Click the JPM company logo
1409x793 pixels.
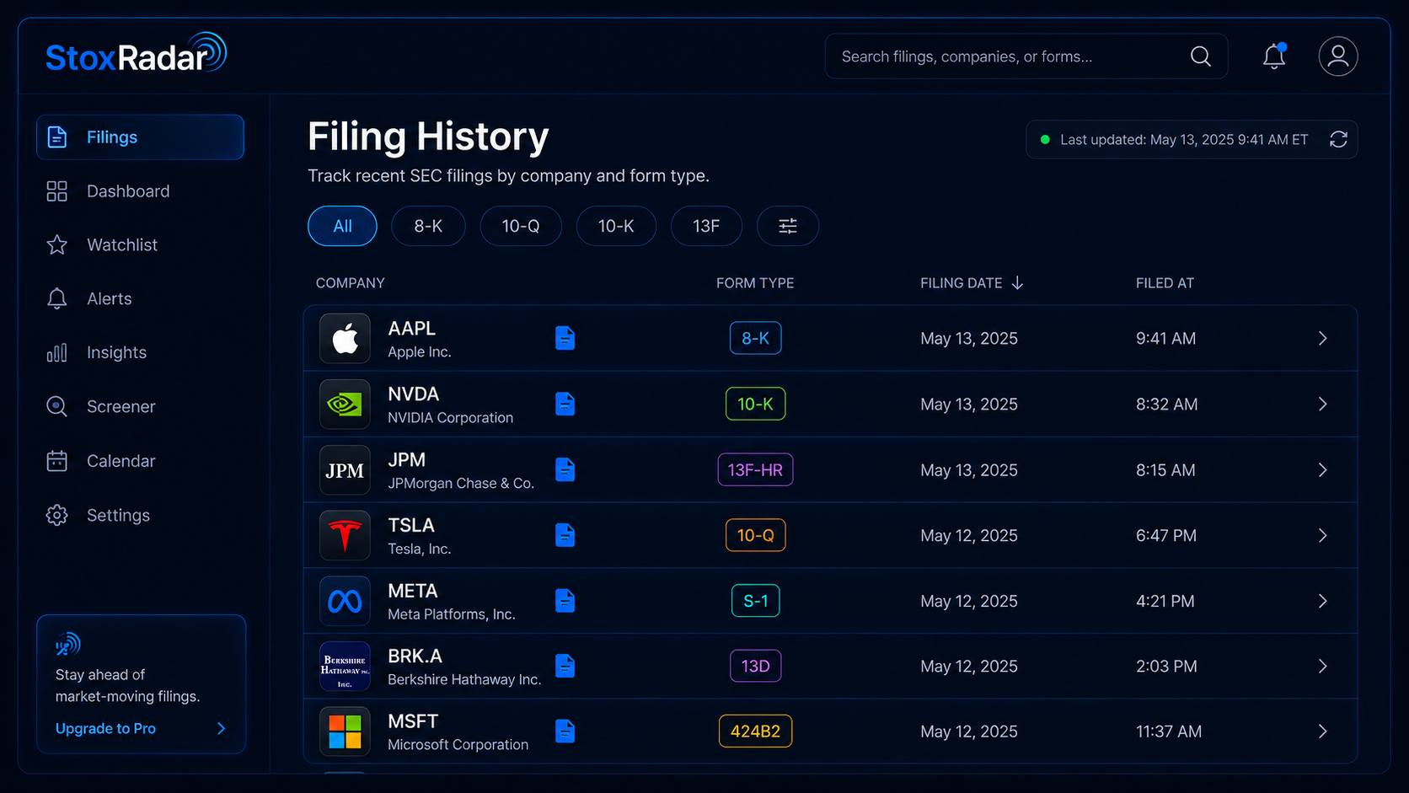click(x=345, y=469)
